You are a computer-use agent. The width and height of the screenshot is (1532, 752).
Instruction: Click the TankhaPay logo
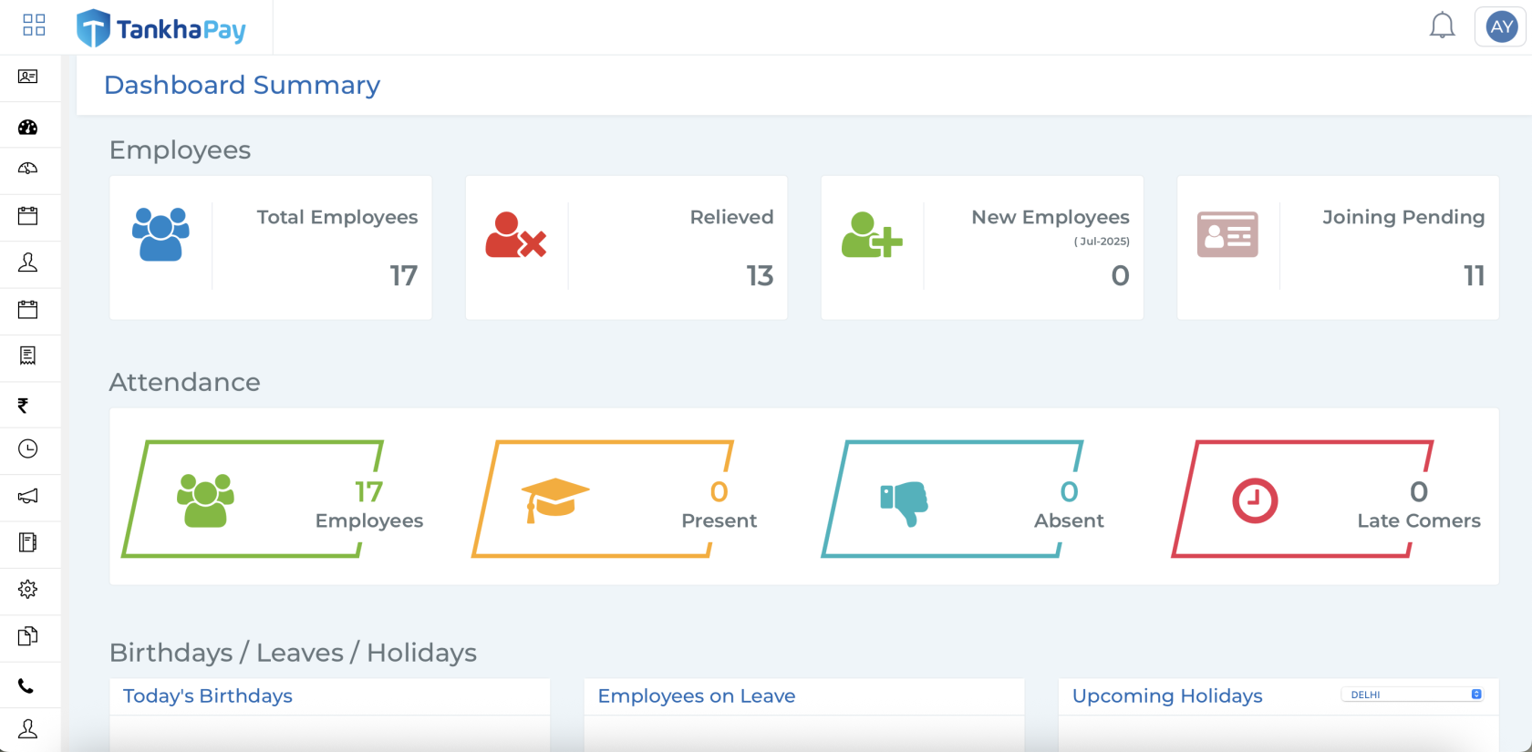click(161, 28)
